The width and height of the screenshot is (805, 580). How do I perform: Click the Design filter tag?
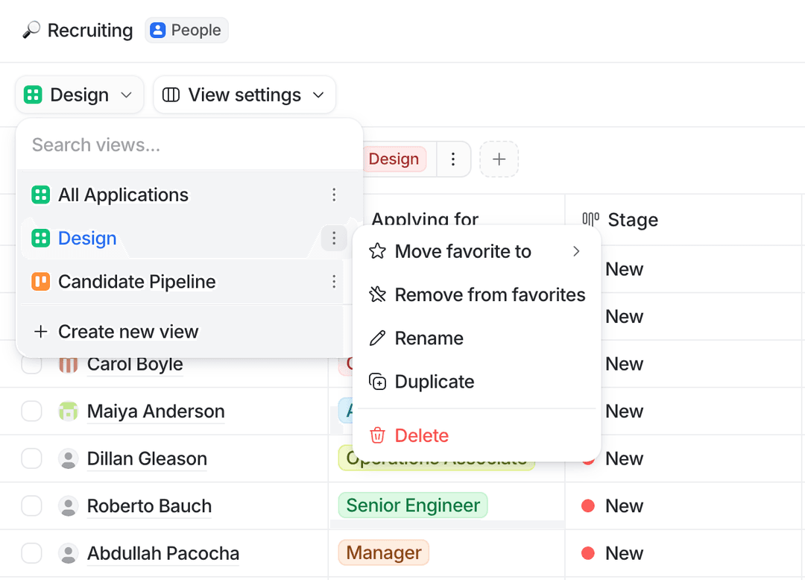394,159
